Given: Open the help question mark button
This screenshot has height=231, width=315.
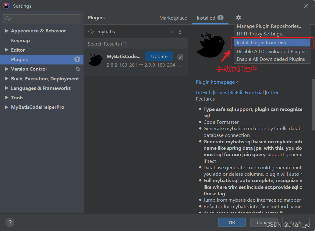Looking at the screenshot, I should [10, 222].
